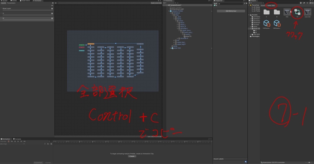The image size is (314, 164).
Task: Collapse the Armature node
Action: 170,13
